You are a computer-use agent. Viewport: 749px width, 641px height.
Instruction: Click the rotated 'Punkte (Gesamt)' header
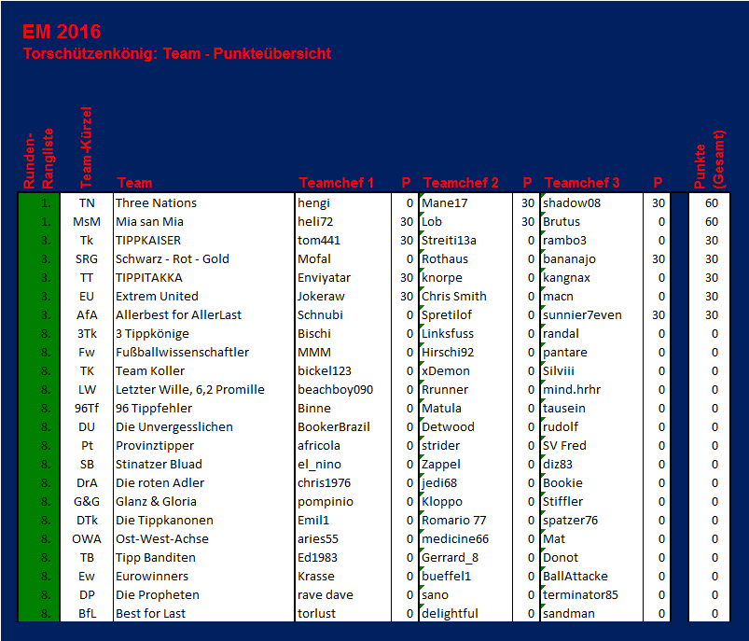pos(709,160)
